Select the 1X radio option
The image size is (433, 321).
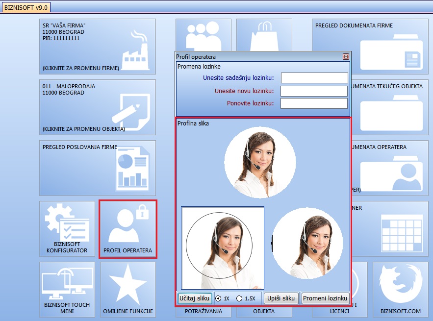pyautogui.click(x=218, y=298)
